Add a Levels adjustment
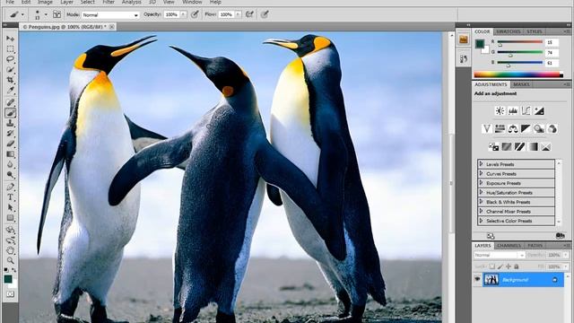The width and height of the screenshot is (574, 323). [513, 110]
